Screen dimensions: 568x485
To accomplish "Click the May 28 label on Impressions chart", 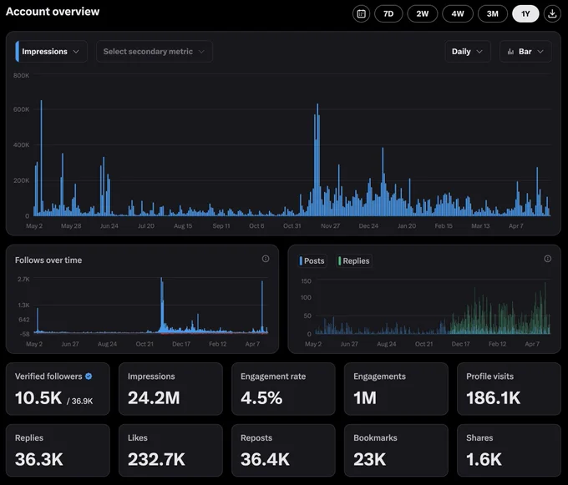I will pos(71,226).
